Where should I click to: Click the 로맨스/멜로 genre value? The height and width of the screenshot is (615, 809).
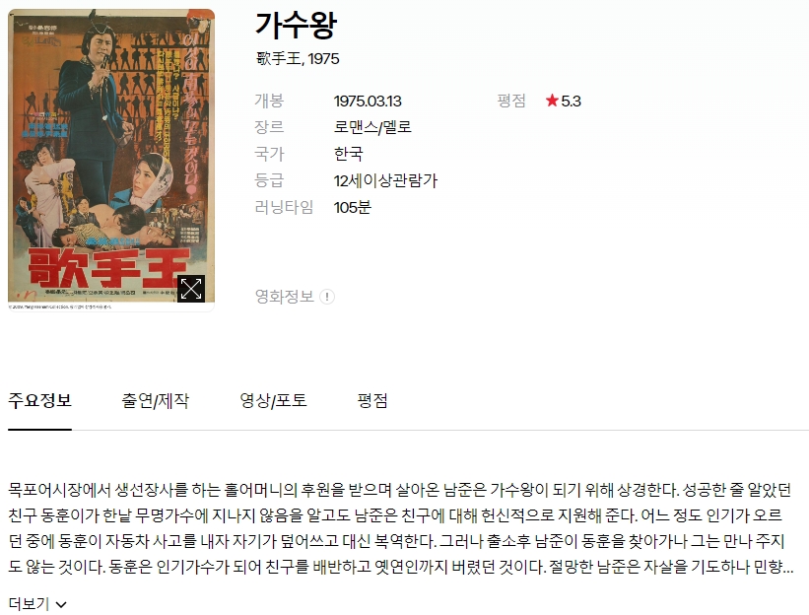coord(372,127)
